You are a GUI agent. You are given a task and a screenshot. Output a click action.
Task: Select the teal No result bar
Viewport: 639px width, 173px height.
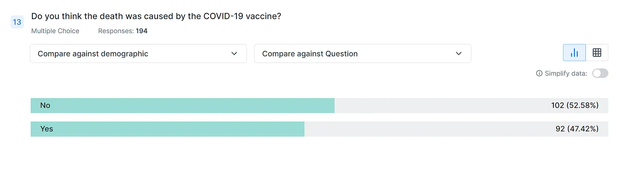(x=183, y=106)
